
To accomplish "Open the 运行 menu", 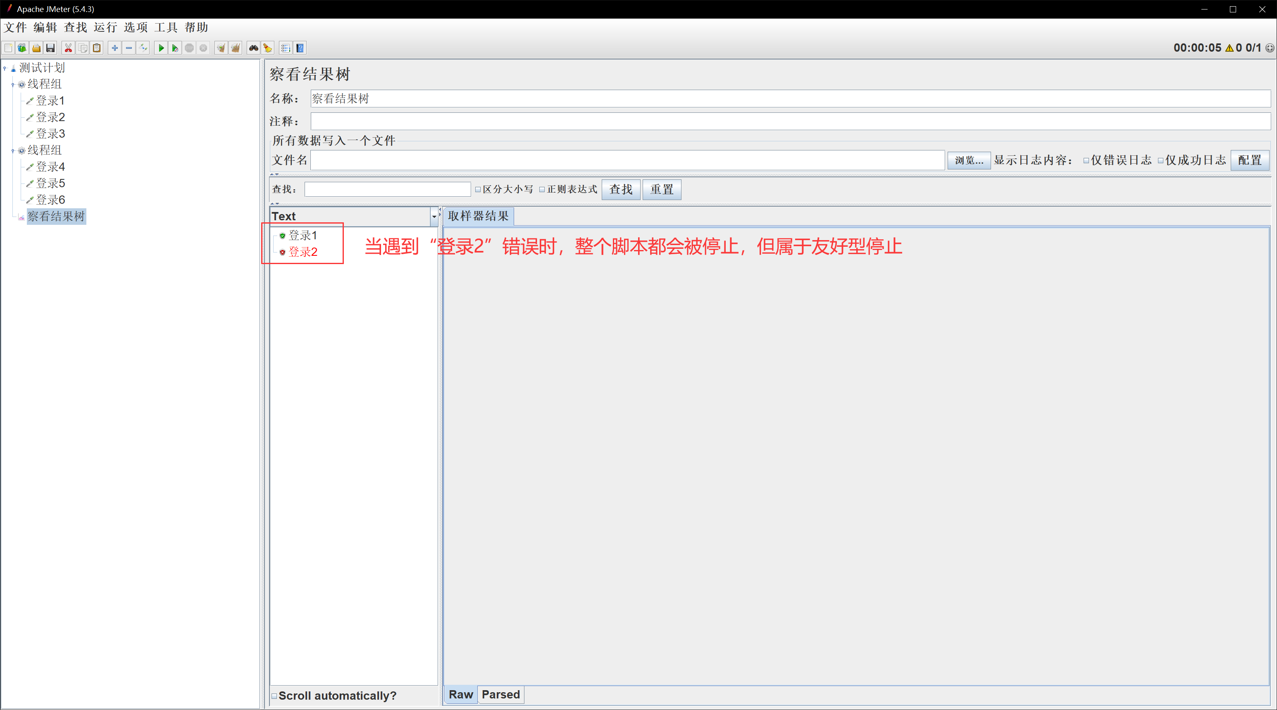I will [105, 27].
